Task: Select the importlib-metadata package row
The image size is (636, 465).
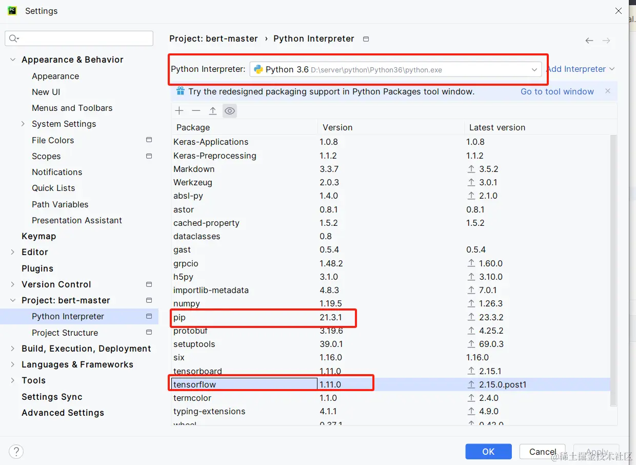Action: (391, 290)
